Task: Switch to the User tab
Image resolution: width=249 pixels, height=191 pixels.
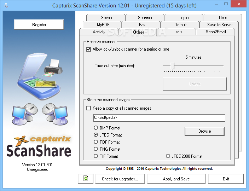Action: tap(222, 17)
